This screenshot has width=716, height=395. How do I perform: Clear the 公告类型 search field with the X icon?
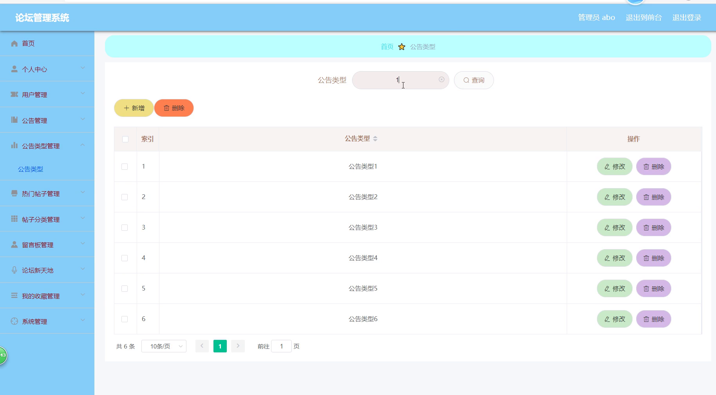pos(441,79)
